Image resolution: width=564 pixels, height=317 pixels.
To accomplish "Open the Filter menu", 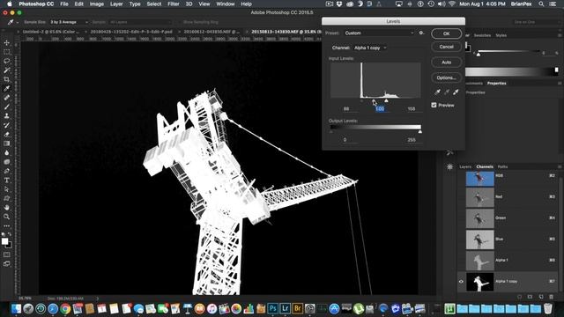I will point(174,4).
